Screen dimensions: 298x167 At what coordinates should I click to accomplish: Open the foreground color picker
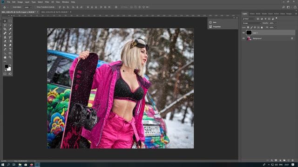[x=6, y=66]
